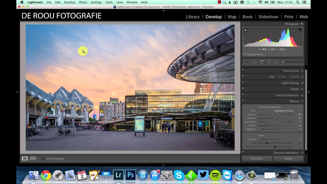Click the Before/After YY view button

coord(33,158)
